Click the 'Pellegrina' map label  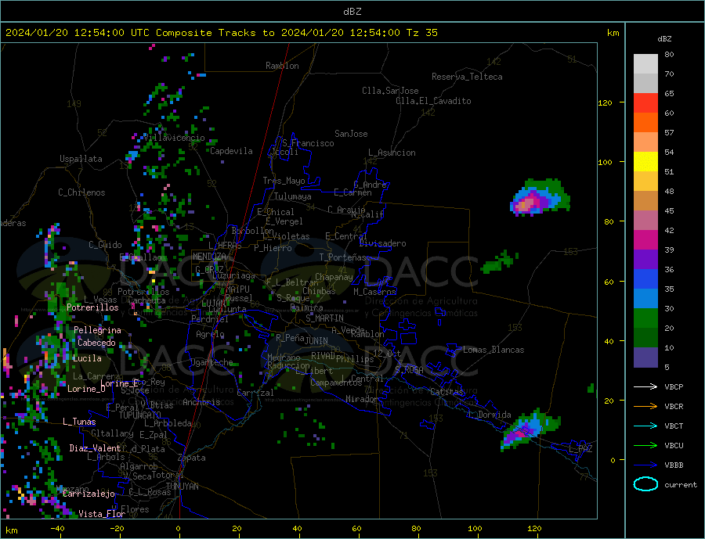coord(98,330)
